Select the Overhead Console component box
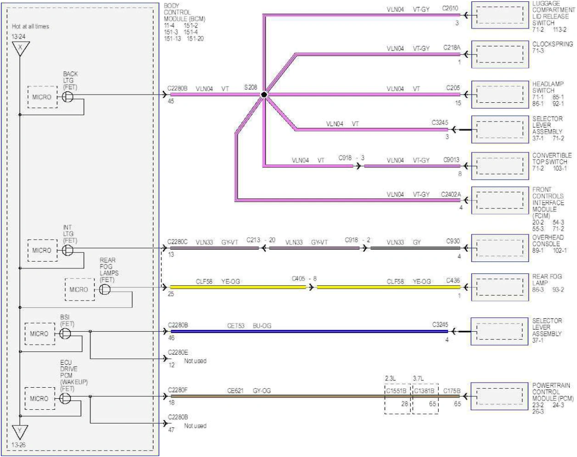577x457 pixels. pyautogui.click(x=500, y=248)
